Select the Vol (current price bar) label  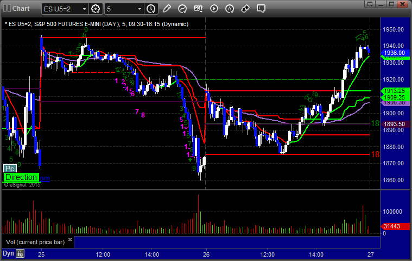(x=35, y=242)
